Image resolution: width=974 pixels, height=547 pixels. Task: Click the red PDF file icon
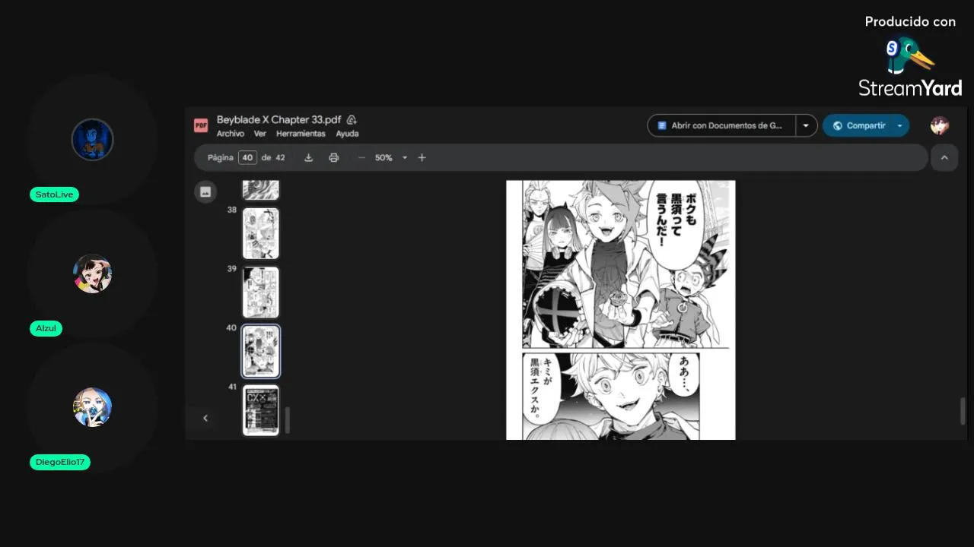point(201,125)
